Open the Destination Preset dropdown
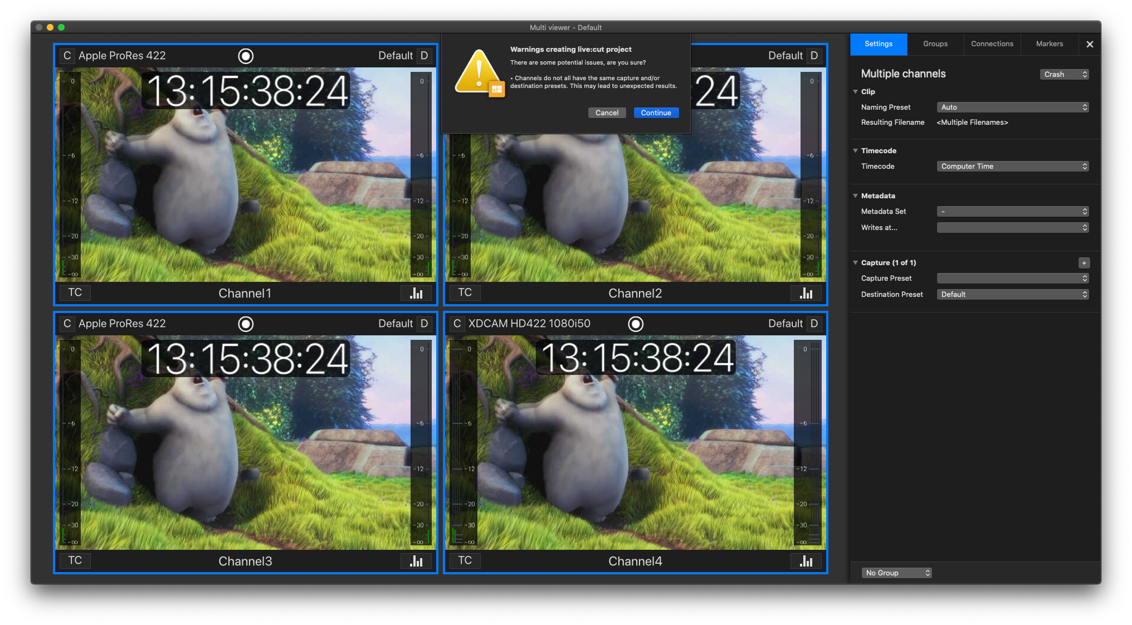 click(x=1013, y=295)
